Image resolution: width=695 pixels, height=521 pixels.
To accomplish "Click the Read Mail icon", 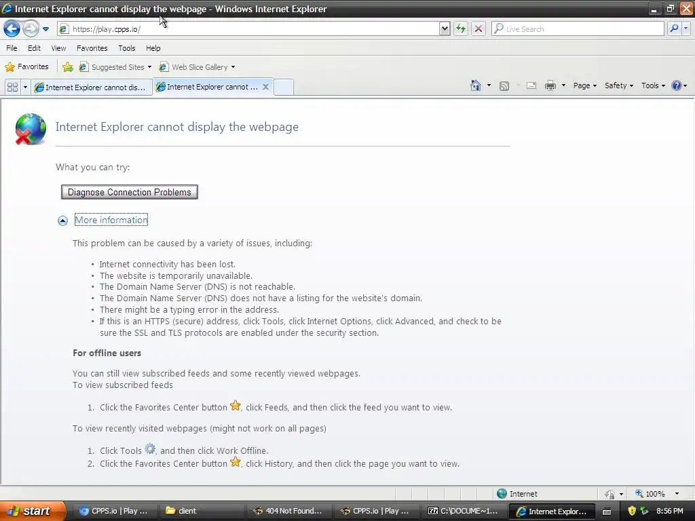I will [x=531, y=86].
